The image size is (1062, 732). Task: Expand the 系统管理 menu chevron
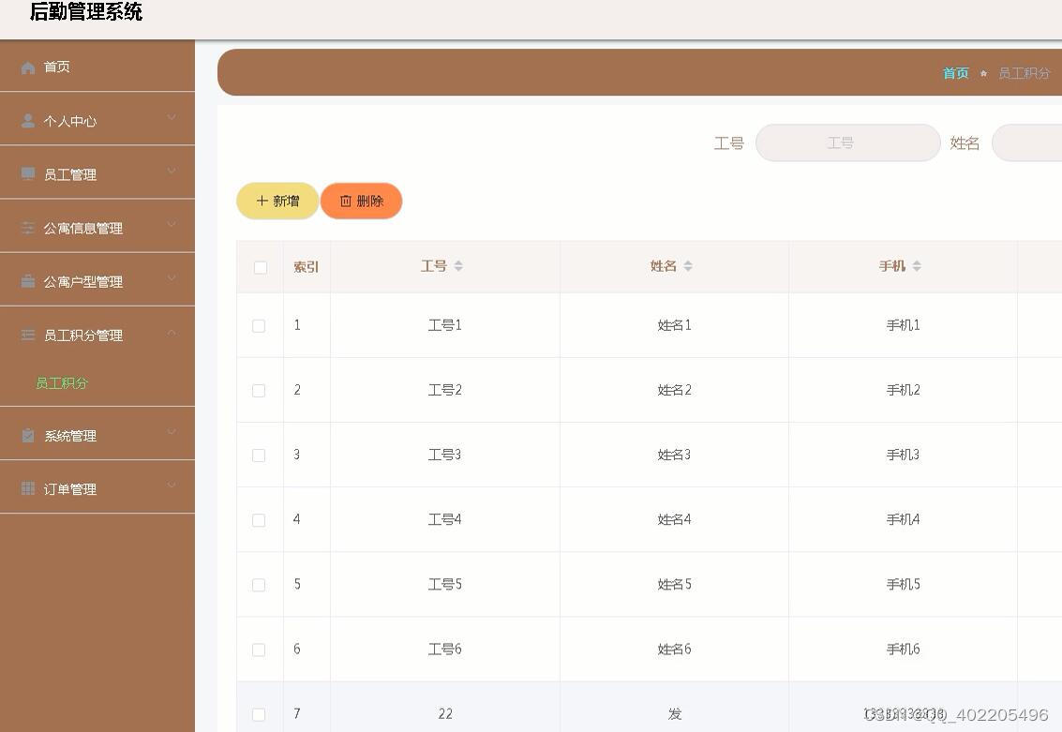[x=172, y=432]
